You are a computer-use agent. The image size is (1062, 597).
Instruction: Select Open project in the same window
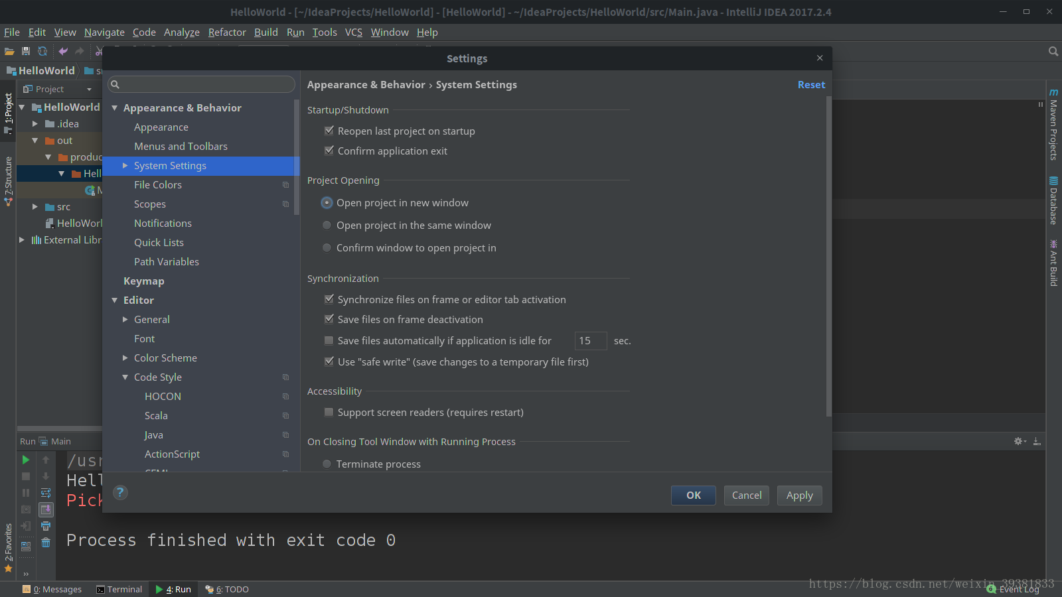(327, 225)
